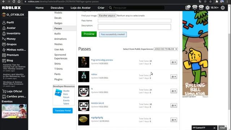Open gear dropdown for MANDA SALVE pass
Image resolution: width=231 pixels, height=130 pixels.
(174, 105)
